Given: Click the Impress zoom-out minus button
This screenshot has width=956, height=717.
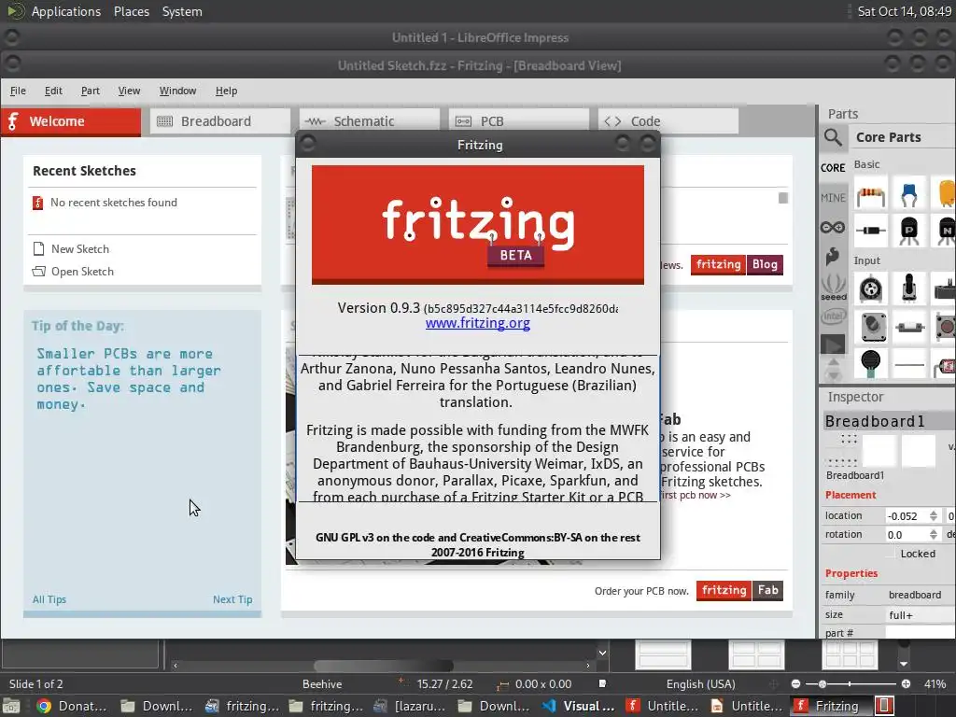Looking at the screenshot, I should (795, 684).
